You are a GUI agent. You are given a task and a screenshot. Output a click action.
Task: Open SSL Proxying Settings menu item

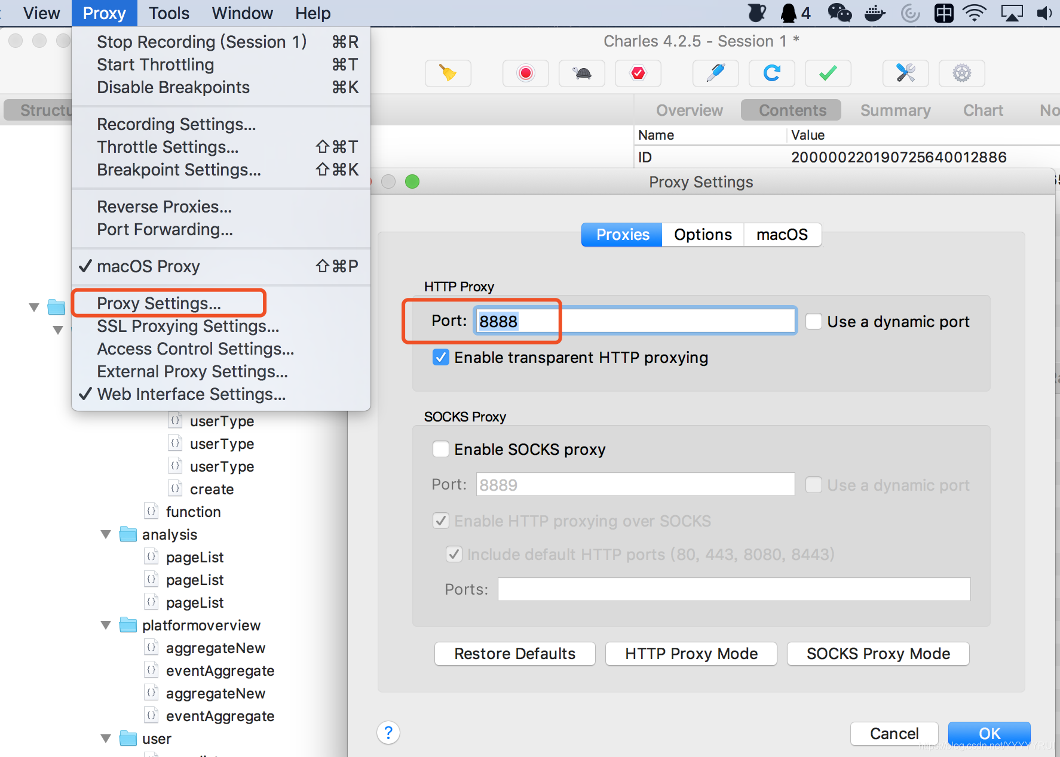click(x=221, y=326)
